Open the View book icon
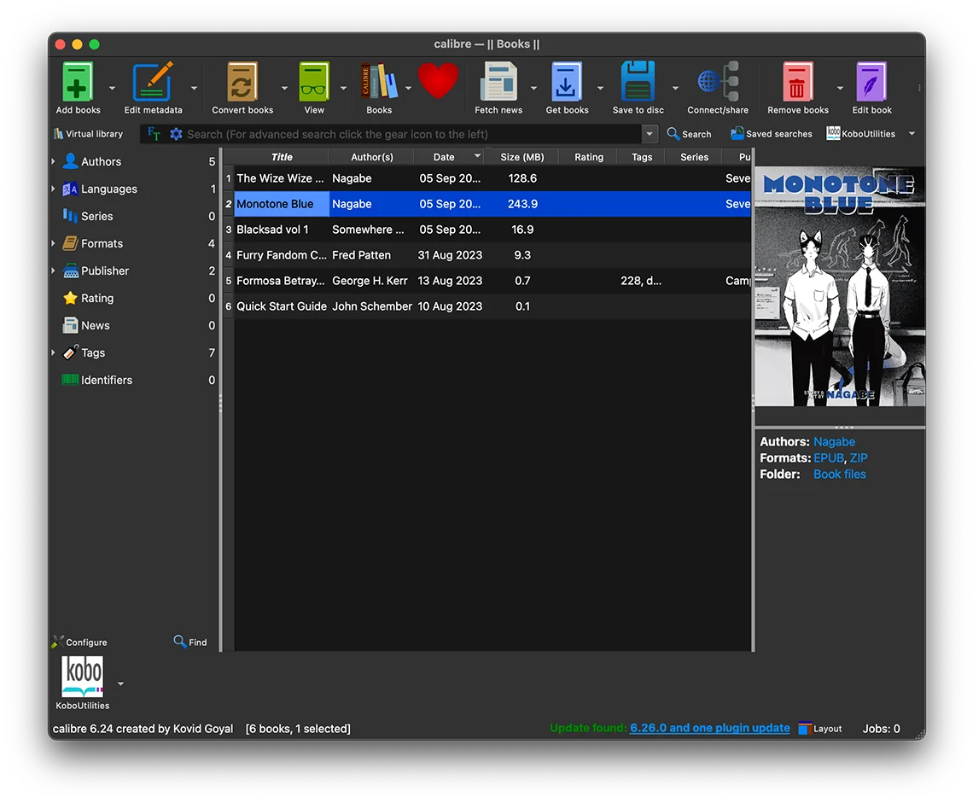Image resolution: width=973 pixels, height=803 pixels. point(313,81)
